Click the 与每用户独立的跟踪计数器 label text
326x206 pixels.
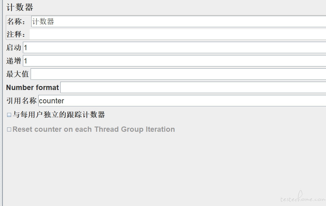click(59, 115)
